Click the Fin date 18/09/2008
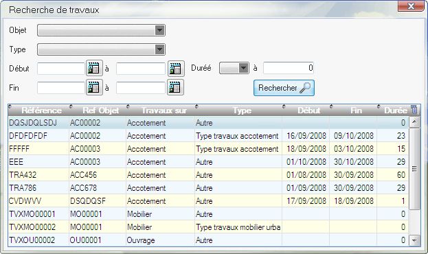 click(354, 201)
